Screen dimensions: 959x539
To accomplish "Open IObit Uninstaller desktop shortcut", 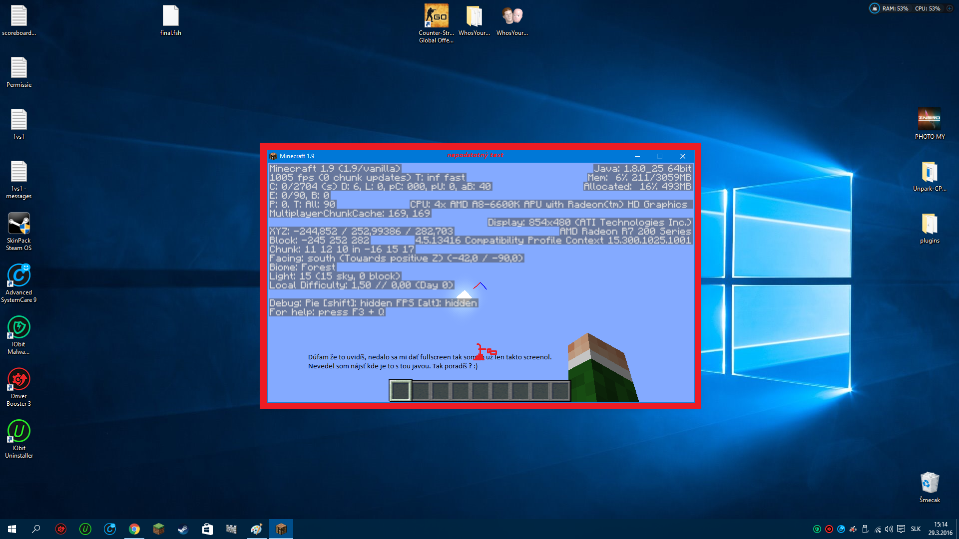I will coord(19,439).
